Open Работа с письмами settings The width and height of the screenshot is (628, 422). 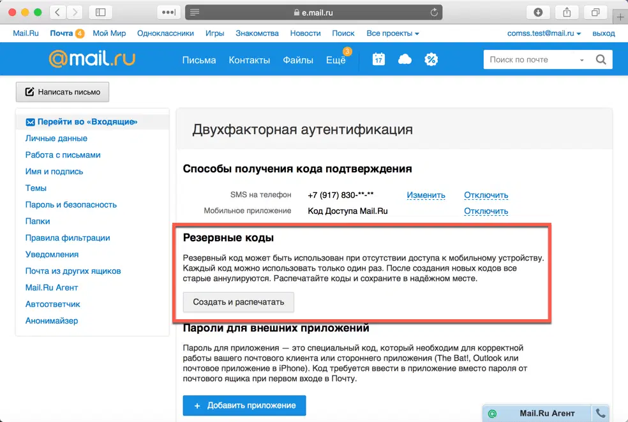click(63, 154)
